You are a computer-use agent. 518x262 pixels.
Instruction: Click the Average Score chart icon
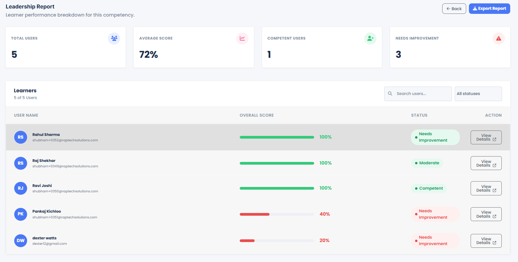coord(242,38)
